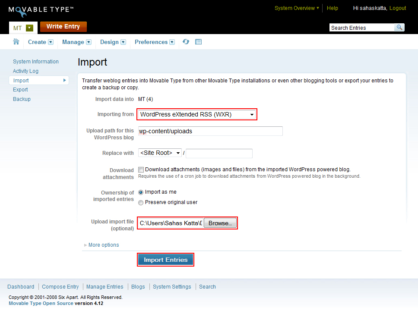
Task: Open the Manage menu
Action: coord(77,42)
